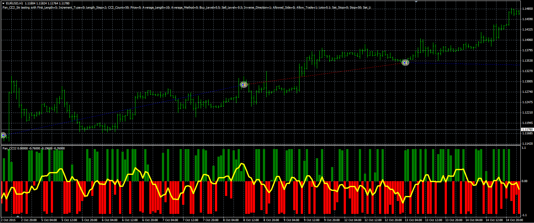
Task: Click the 13 Oct 20:00 time label
Action: [x=454, y=220]
